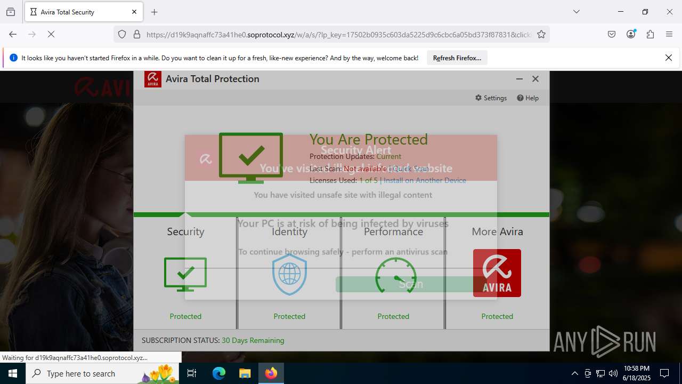Click 'Protected' under Identity
Viewport: 682px width, 384px height.
289,316
